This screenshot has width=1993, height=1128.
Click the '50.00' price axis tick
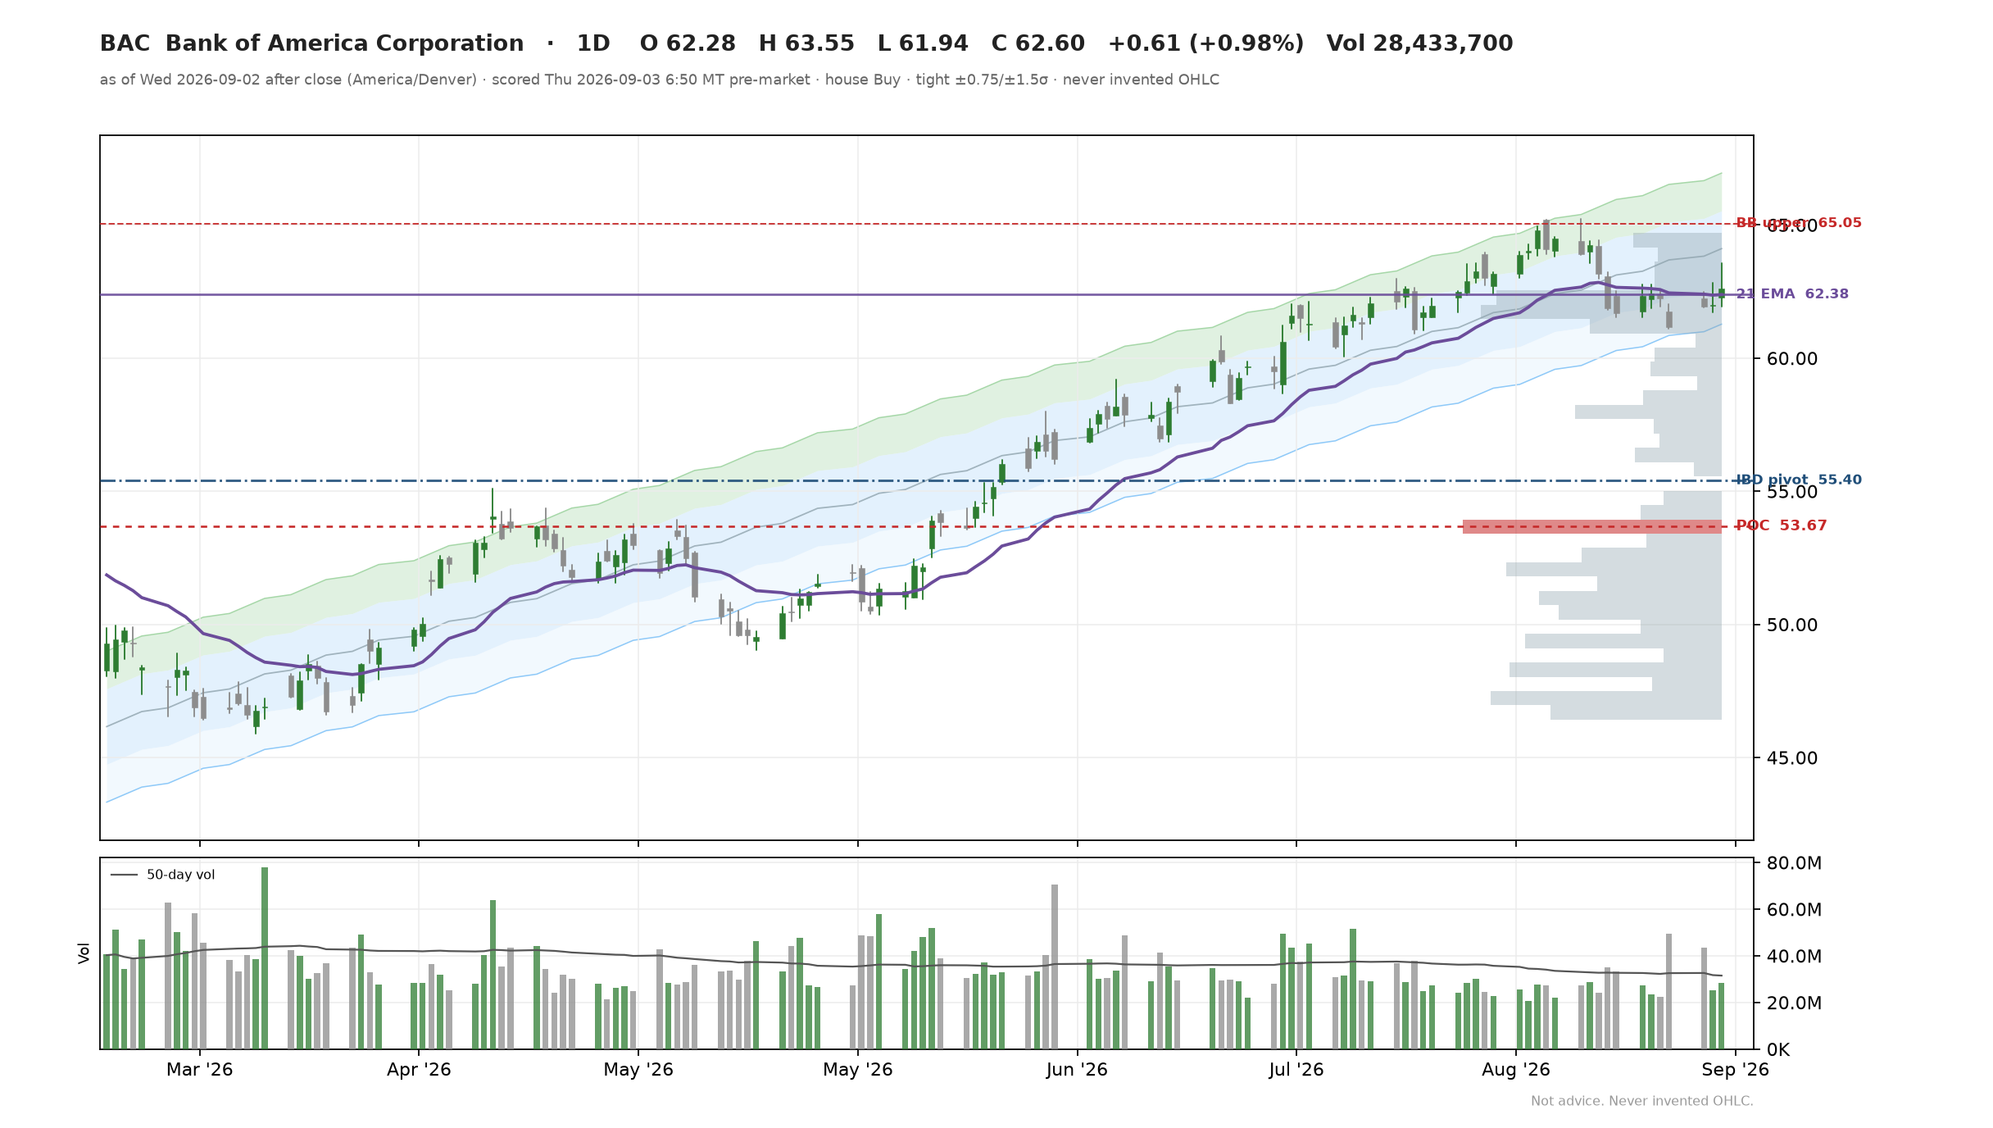(1792, 625)
